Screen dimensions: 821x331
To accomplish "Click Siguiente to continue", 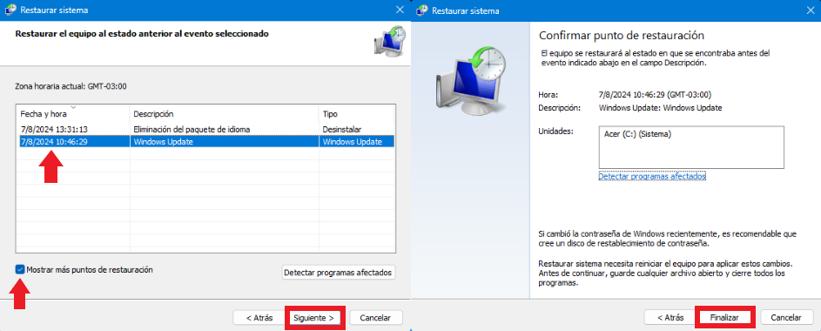I will pos(314,317).
